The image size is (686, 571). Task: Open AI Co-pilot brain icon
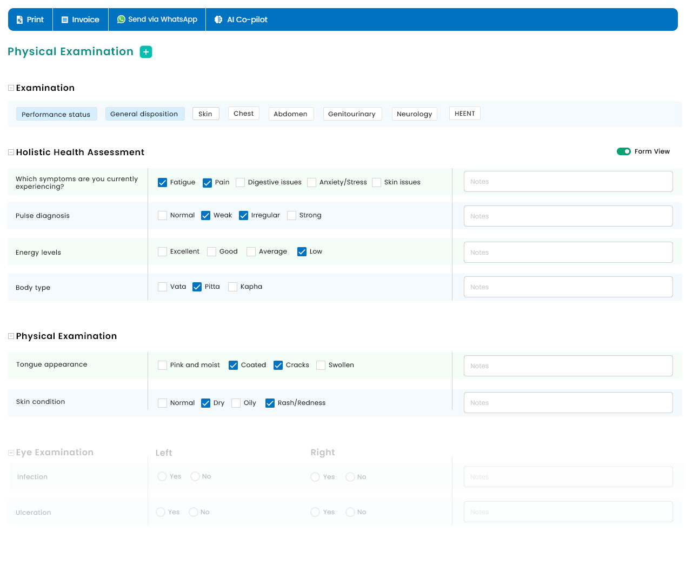pyautogui.click(x=218, y=19)
